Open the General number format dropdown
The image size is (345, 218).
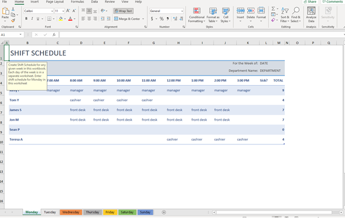tap(182, 11)
